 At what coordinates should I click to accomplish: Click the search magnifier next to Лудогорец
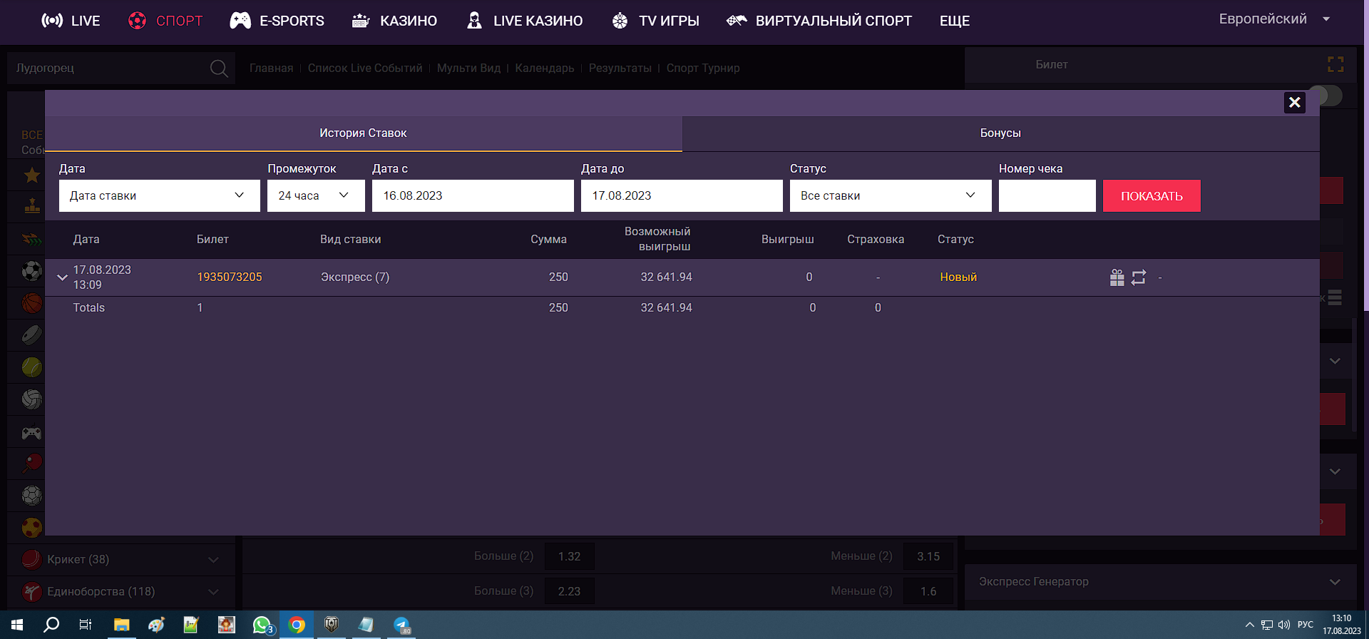click(x=219, y=68)
